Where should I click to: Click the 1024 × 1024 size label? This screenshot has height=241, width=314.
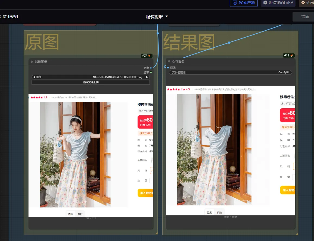coord(231,217)
